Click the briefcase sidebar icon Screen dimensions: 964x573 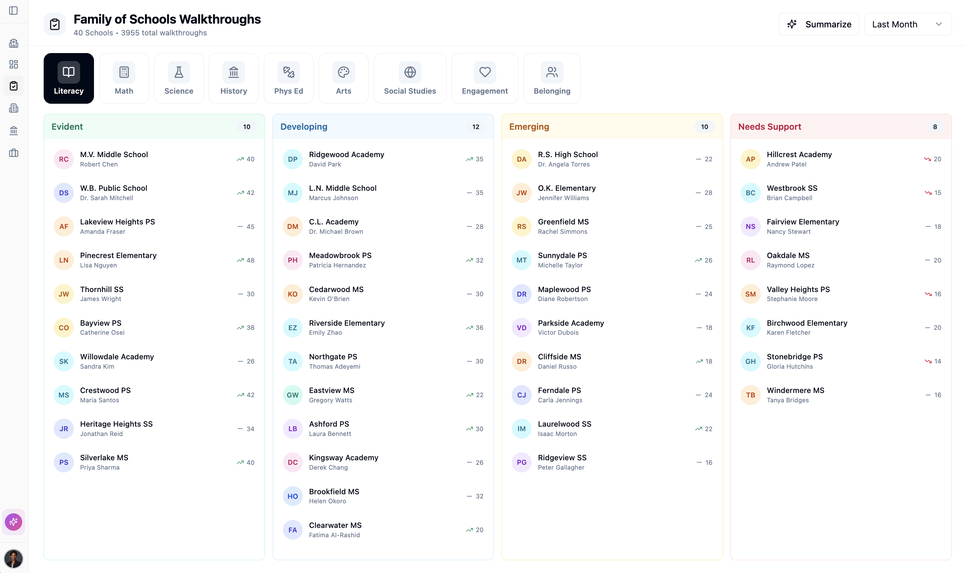point(14,153)
